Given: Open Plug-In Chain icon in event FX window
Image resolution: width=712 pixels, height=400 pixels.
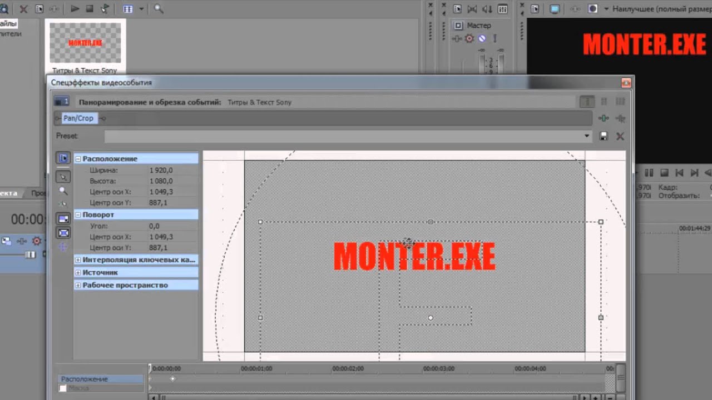Looking at the screenshot, I should (x=604, y=118).
